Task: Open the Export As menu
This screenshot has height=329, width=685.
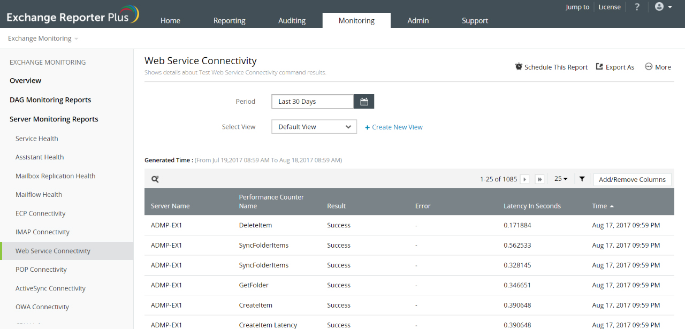Action: 615,67
